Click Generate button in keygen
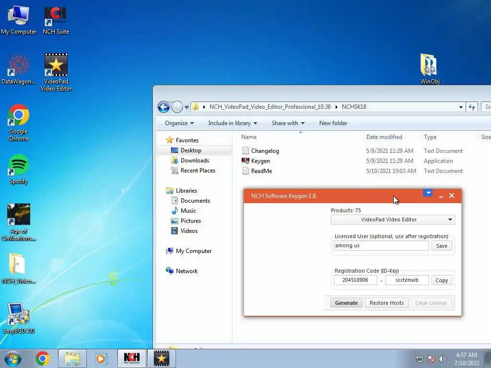 [346, 303]
